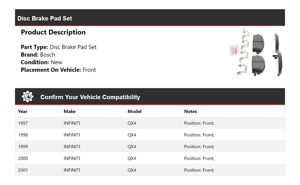Click the Year column header
This screenshot has height=185, width=300.
[x=22, y=111]
